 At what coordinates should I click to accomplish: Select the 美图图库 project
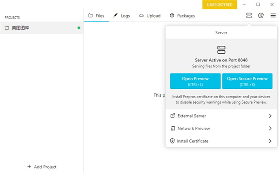pos(42,28)
